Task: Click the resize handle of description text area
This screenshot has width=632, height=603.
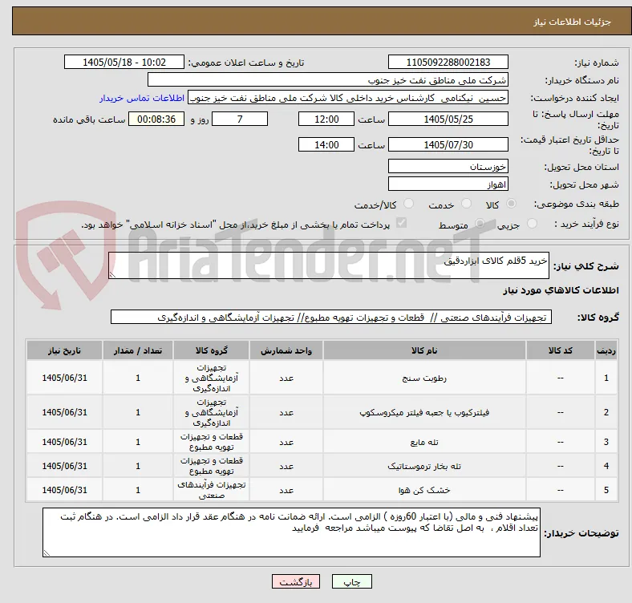Action: point(112,275)
